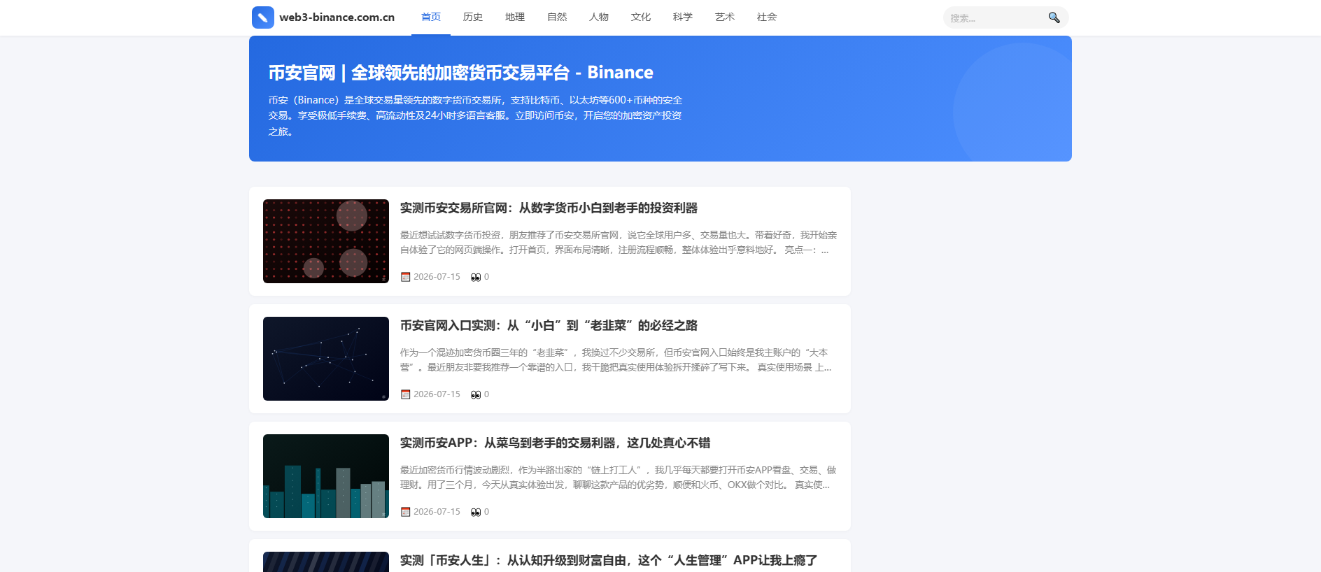Click excerpt starting 最近想试试数字货币投资
The image size is (1321, 572).
pos(619,243)
